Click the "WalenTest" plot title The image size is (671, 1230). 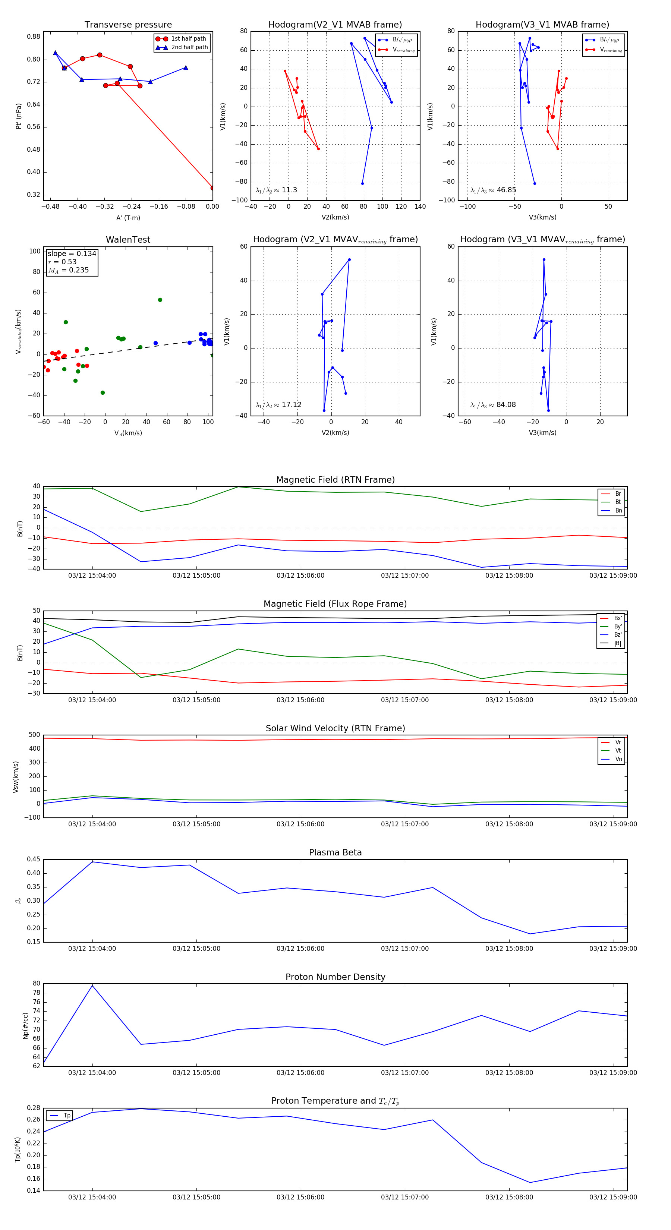tap(128, 240)
